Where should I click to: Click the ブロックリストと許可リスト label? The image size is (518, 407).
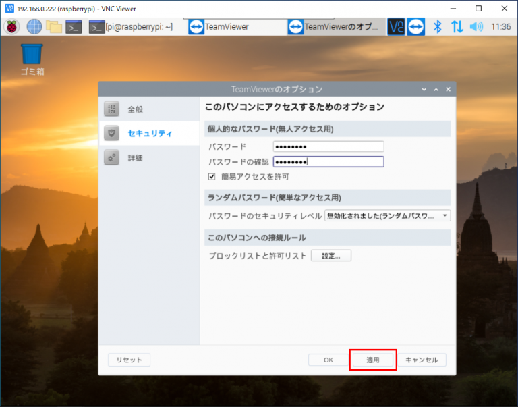(258, 256)
